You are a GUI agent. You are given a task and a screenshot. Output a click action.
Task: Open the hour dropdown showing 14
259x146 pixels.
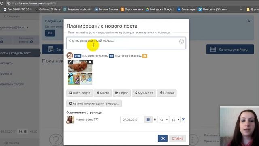[163, 120]
